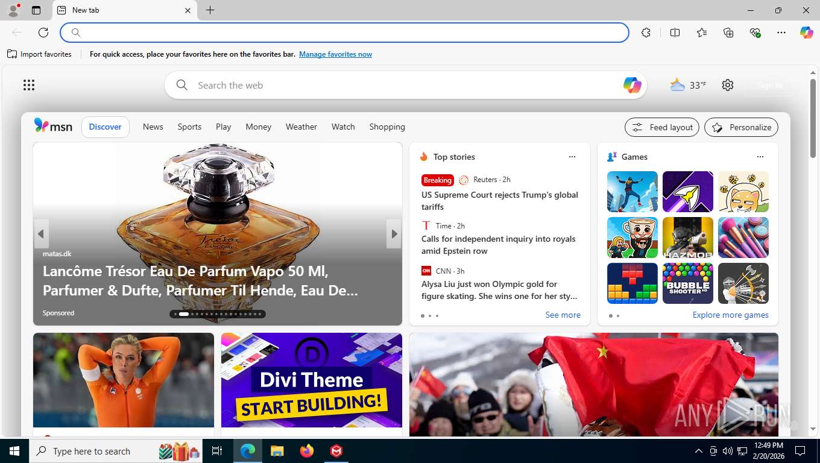Open Top stories more options ellipsis
Screen dimensions: 820x463
(x=572, y=157)
